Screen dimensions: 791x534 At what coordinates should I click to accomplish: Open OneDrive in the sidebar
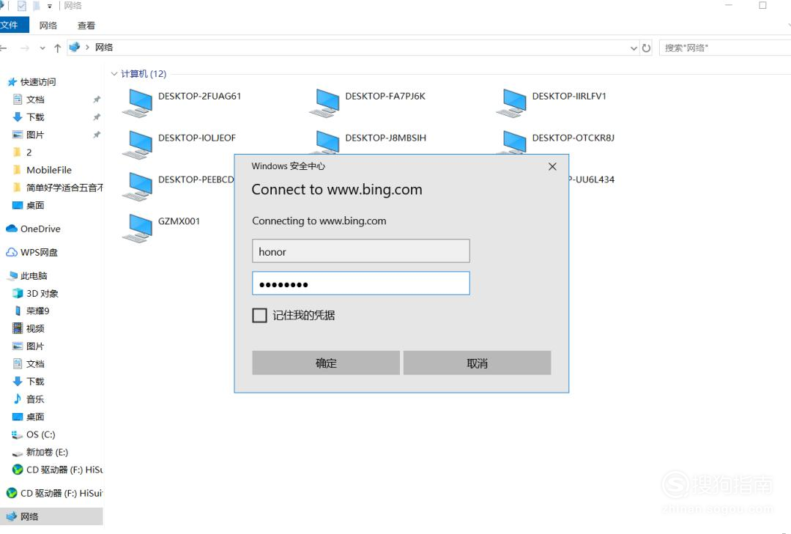(x=33, y=229)
